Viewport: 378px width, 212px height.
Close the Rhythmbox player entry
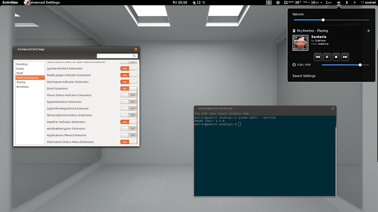[369, 31]
